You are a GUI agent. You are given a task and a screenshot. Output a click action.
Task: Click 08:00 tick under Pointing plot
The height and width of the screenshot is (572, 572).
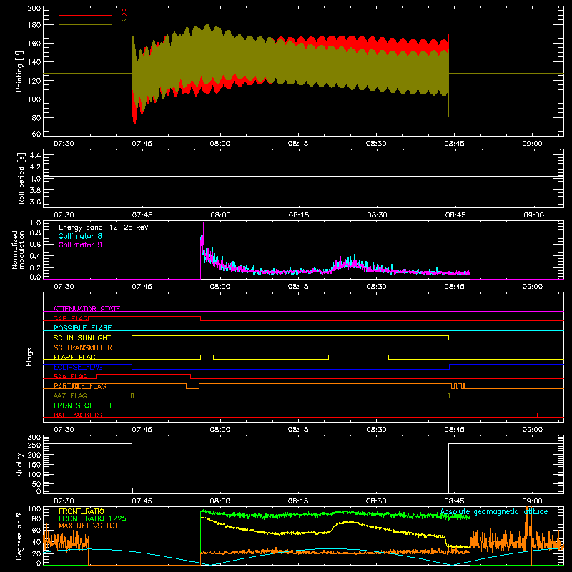pyautogui.click(x=220, y=144)
